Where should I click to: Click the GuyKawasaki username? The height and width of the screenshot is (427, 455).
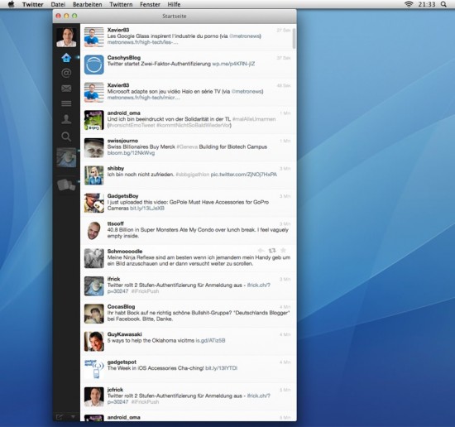coord(124,334)
